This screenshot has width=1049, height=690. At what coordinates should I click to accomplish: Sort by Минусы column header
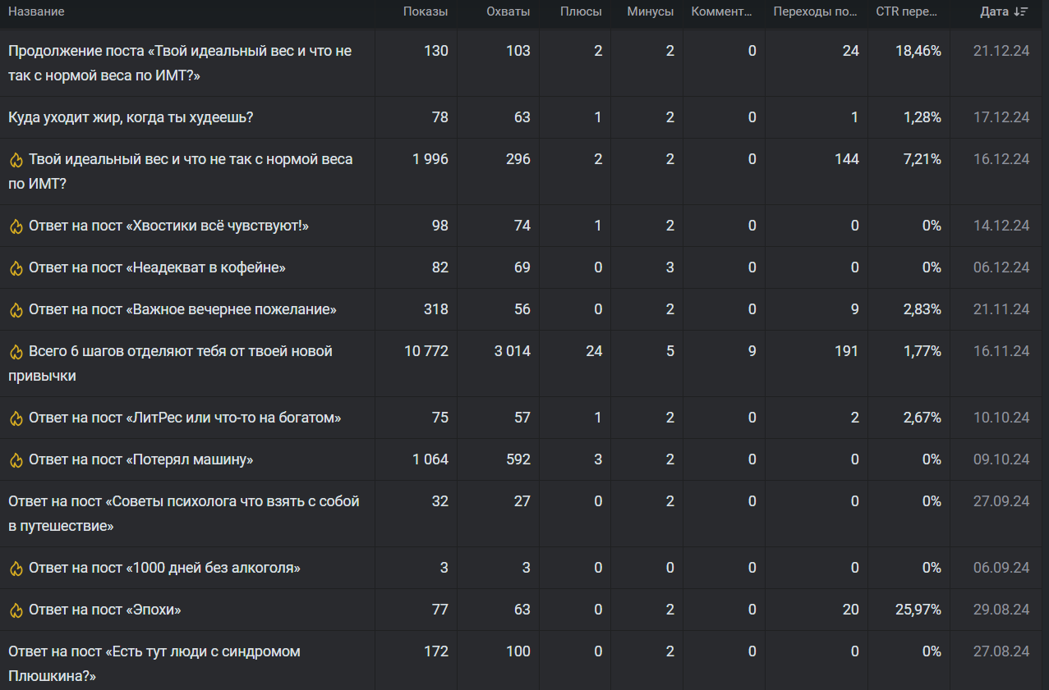[x=650, y=11]
